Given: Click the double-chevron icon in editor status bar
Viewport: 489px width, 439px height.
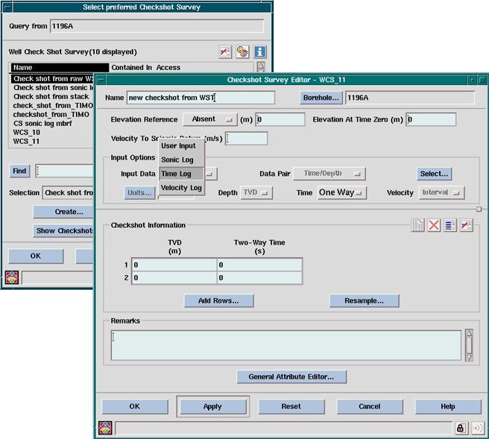Looking at the screenshot, I should (478, 428).
